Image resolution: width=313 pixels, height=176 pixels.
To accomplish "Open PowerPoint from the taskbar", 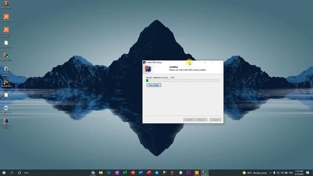I will coord(133,173).
